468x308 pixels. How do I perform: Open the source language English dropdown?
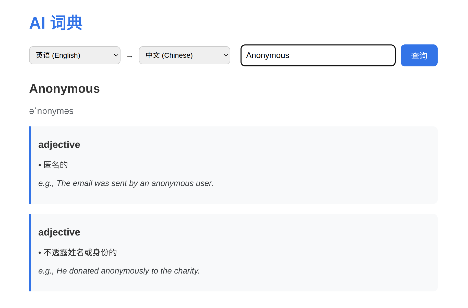[75, 55]
